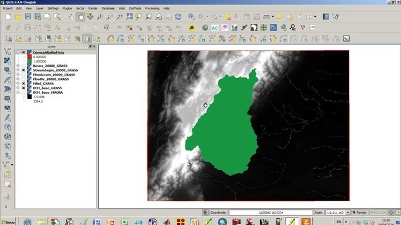Click the What's This help cursor icon
Screen dimensions: 401x225
tap(336, 17)
